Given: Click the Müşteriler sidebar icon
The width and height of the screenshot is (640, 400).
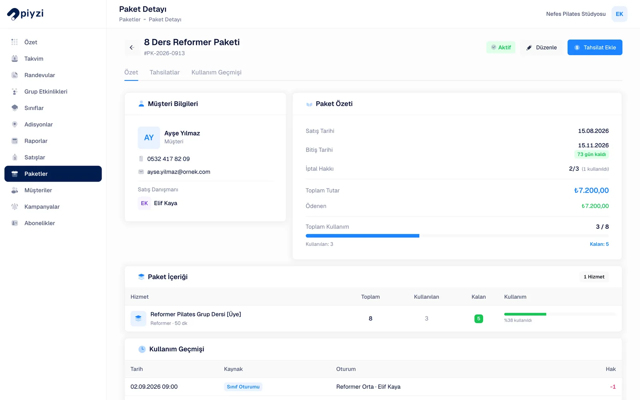Looking at the screenshot, I should pyautogui.click(x=15, y=190).
